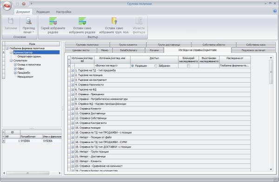Click the Потребител column header
This screenshot has width=279, height=182.
pos(31,136)
